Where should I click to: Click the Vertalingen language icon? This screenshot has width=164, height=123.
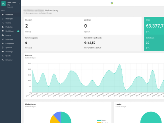point(3,52)
